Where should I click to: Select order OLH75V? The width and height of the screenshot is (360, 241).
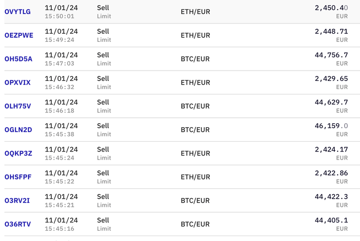point(18,106)
